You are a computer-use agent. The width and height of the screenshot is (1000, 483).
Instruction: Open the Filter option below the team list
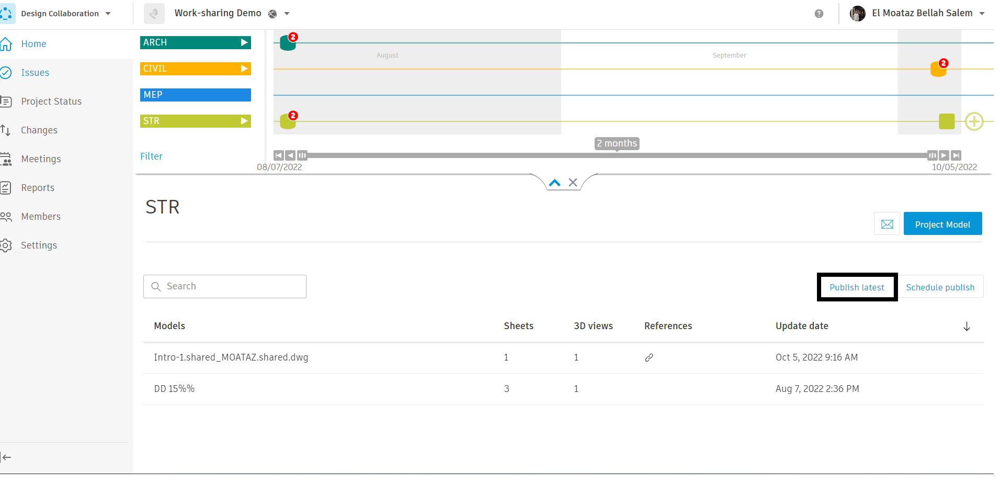click(x=151, y=156)
